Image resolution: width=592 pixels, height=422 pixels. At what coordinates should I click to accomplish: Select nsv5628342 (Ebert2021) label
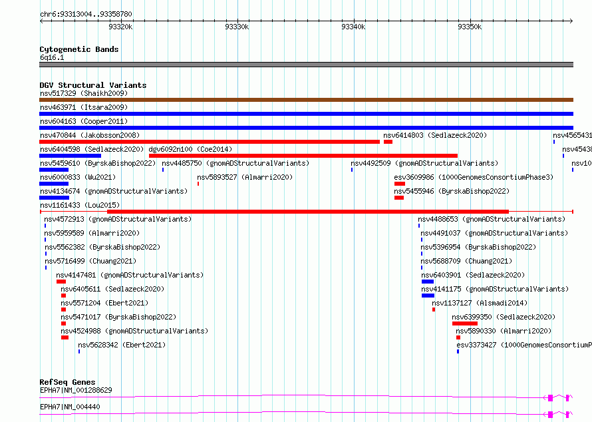tap(122, 345)
